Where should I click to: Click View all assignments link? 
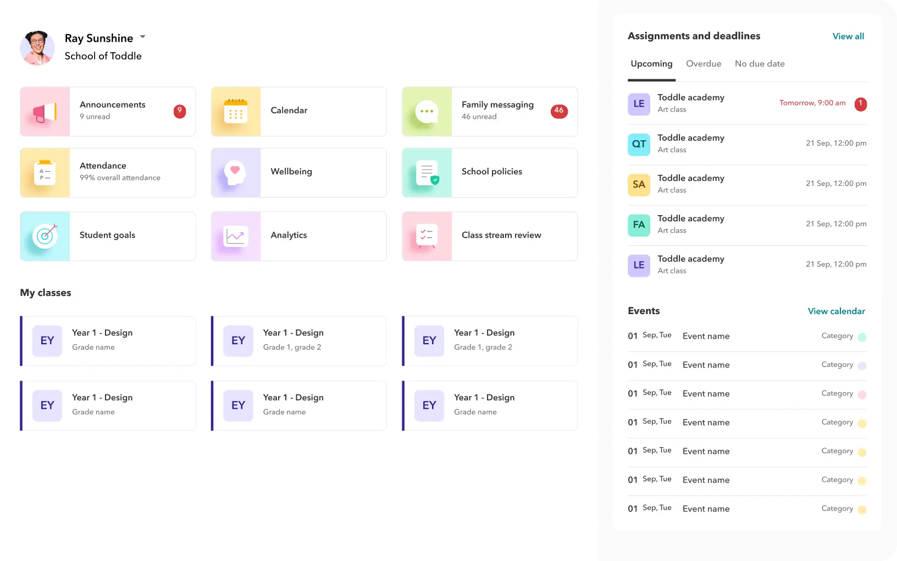(848, 36)
